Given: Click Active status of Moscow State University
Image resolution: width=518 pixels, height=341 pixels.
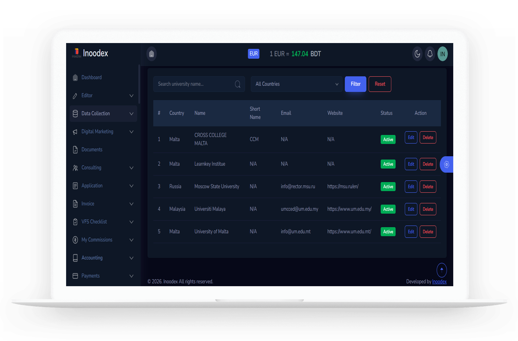Looking at the screenshot, I should (388, 187).
